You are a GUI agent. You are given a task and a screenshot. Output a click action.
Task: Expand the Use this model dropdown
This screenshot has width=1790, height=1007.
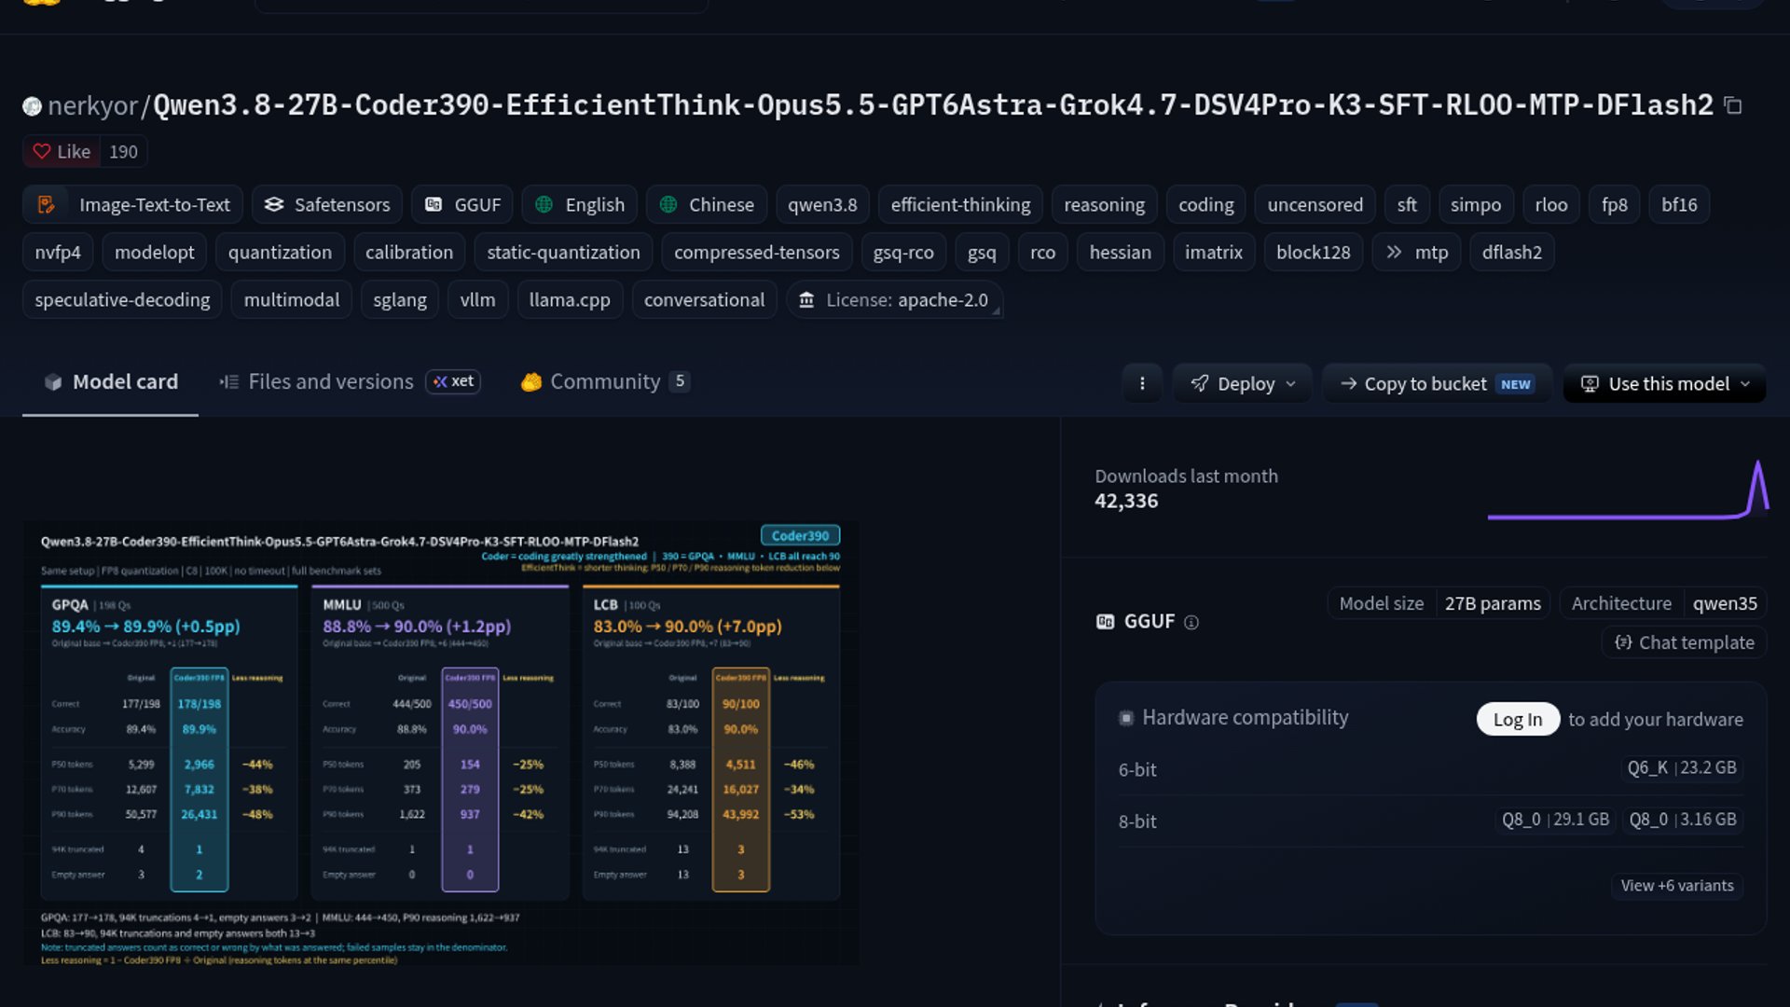[1665, 383]
